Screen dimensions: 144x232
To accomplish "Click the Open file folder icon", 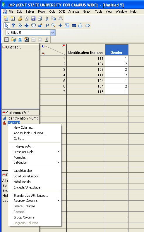I will [20, 18].
